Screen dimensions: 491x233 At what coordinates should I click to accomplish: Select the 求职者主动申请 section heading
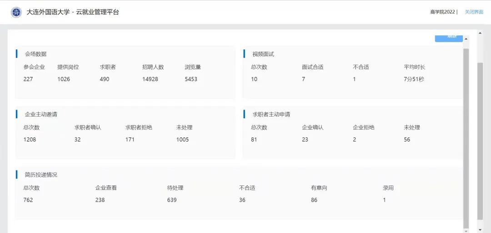pyautogui.click(x=271, y=114)
